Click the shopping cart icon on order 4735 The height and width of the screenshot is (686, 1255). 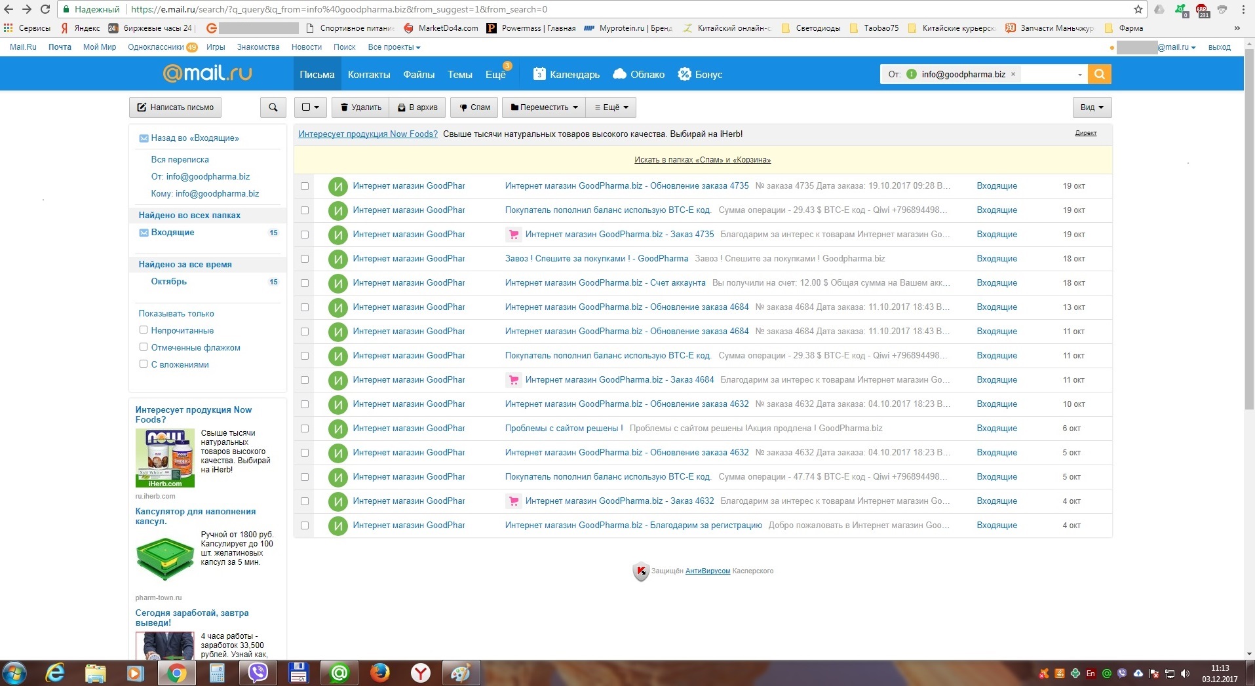(514, 235)
